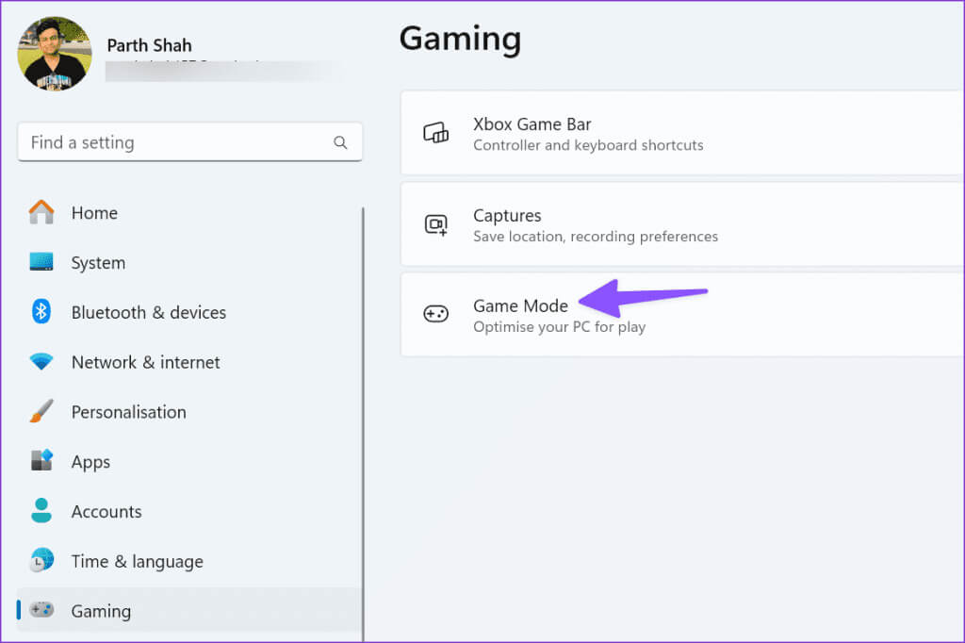
Task: Open the Accounts label
Action: (x=106, y=512)
